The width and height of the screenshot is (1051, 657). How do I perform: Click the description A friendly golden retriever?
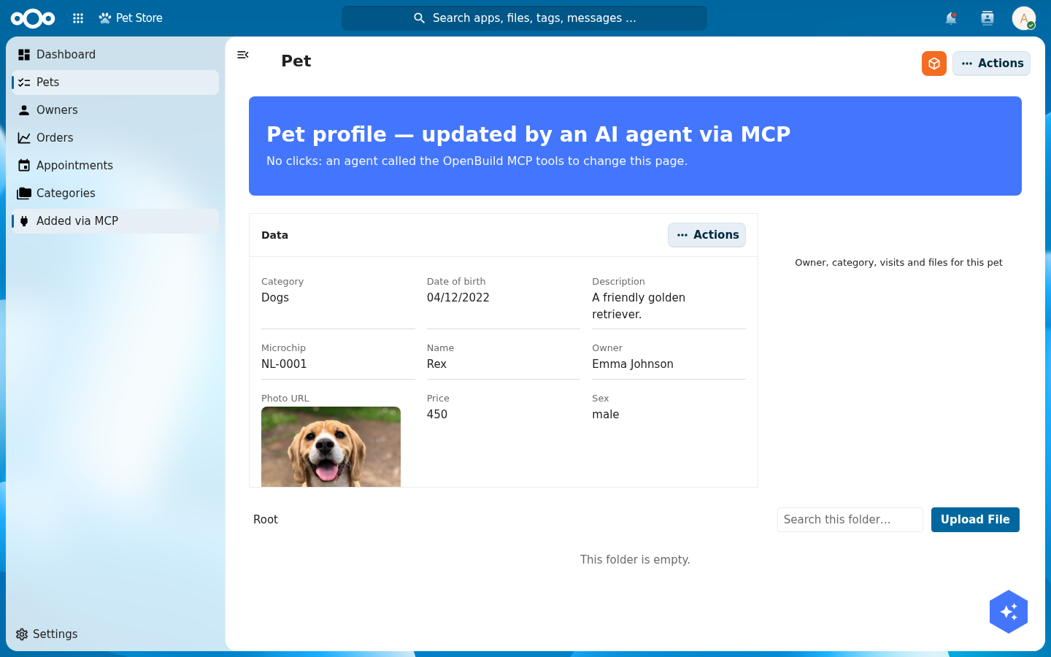pyautogui.click(x=639, y=306)
